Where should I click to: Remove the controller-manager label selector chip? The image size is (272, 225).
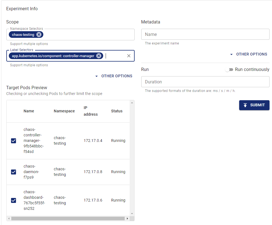pos(99,55)
